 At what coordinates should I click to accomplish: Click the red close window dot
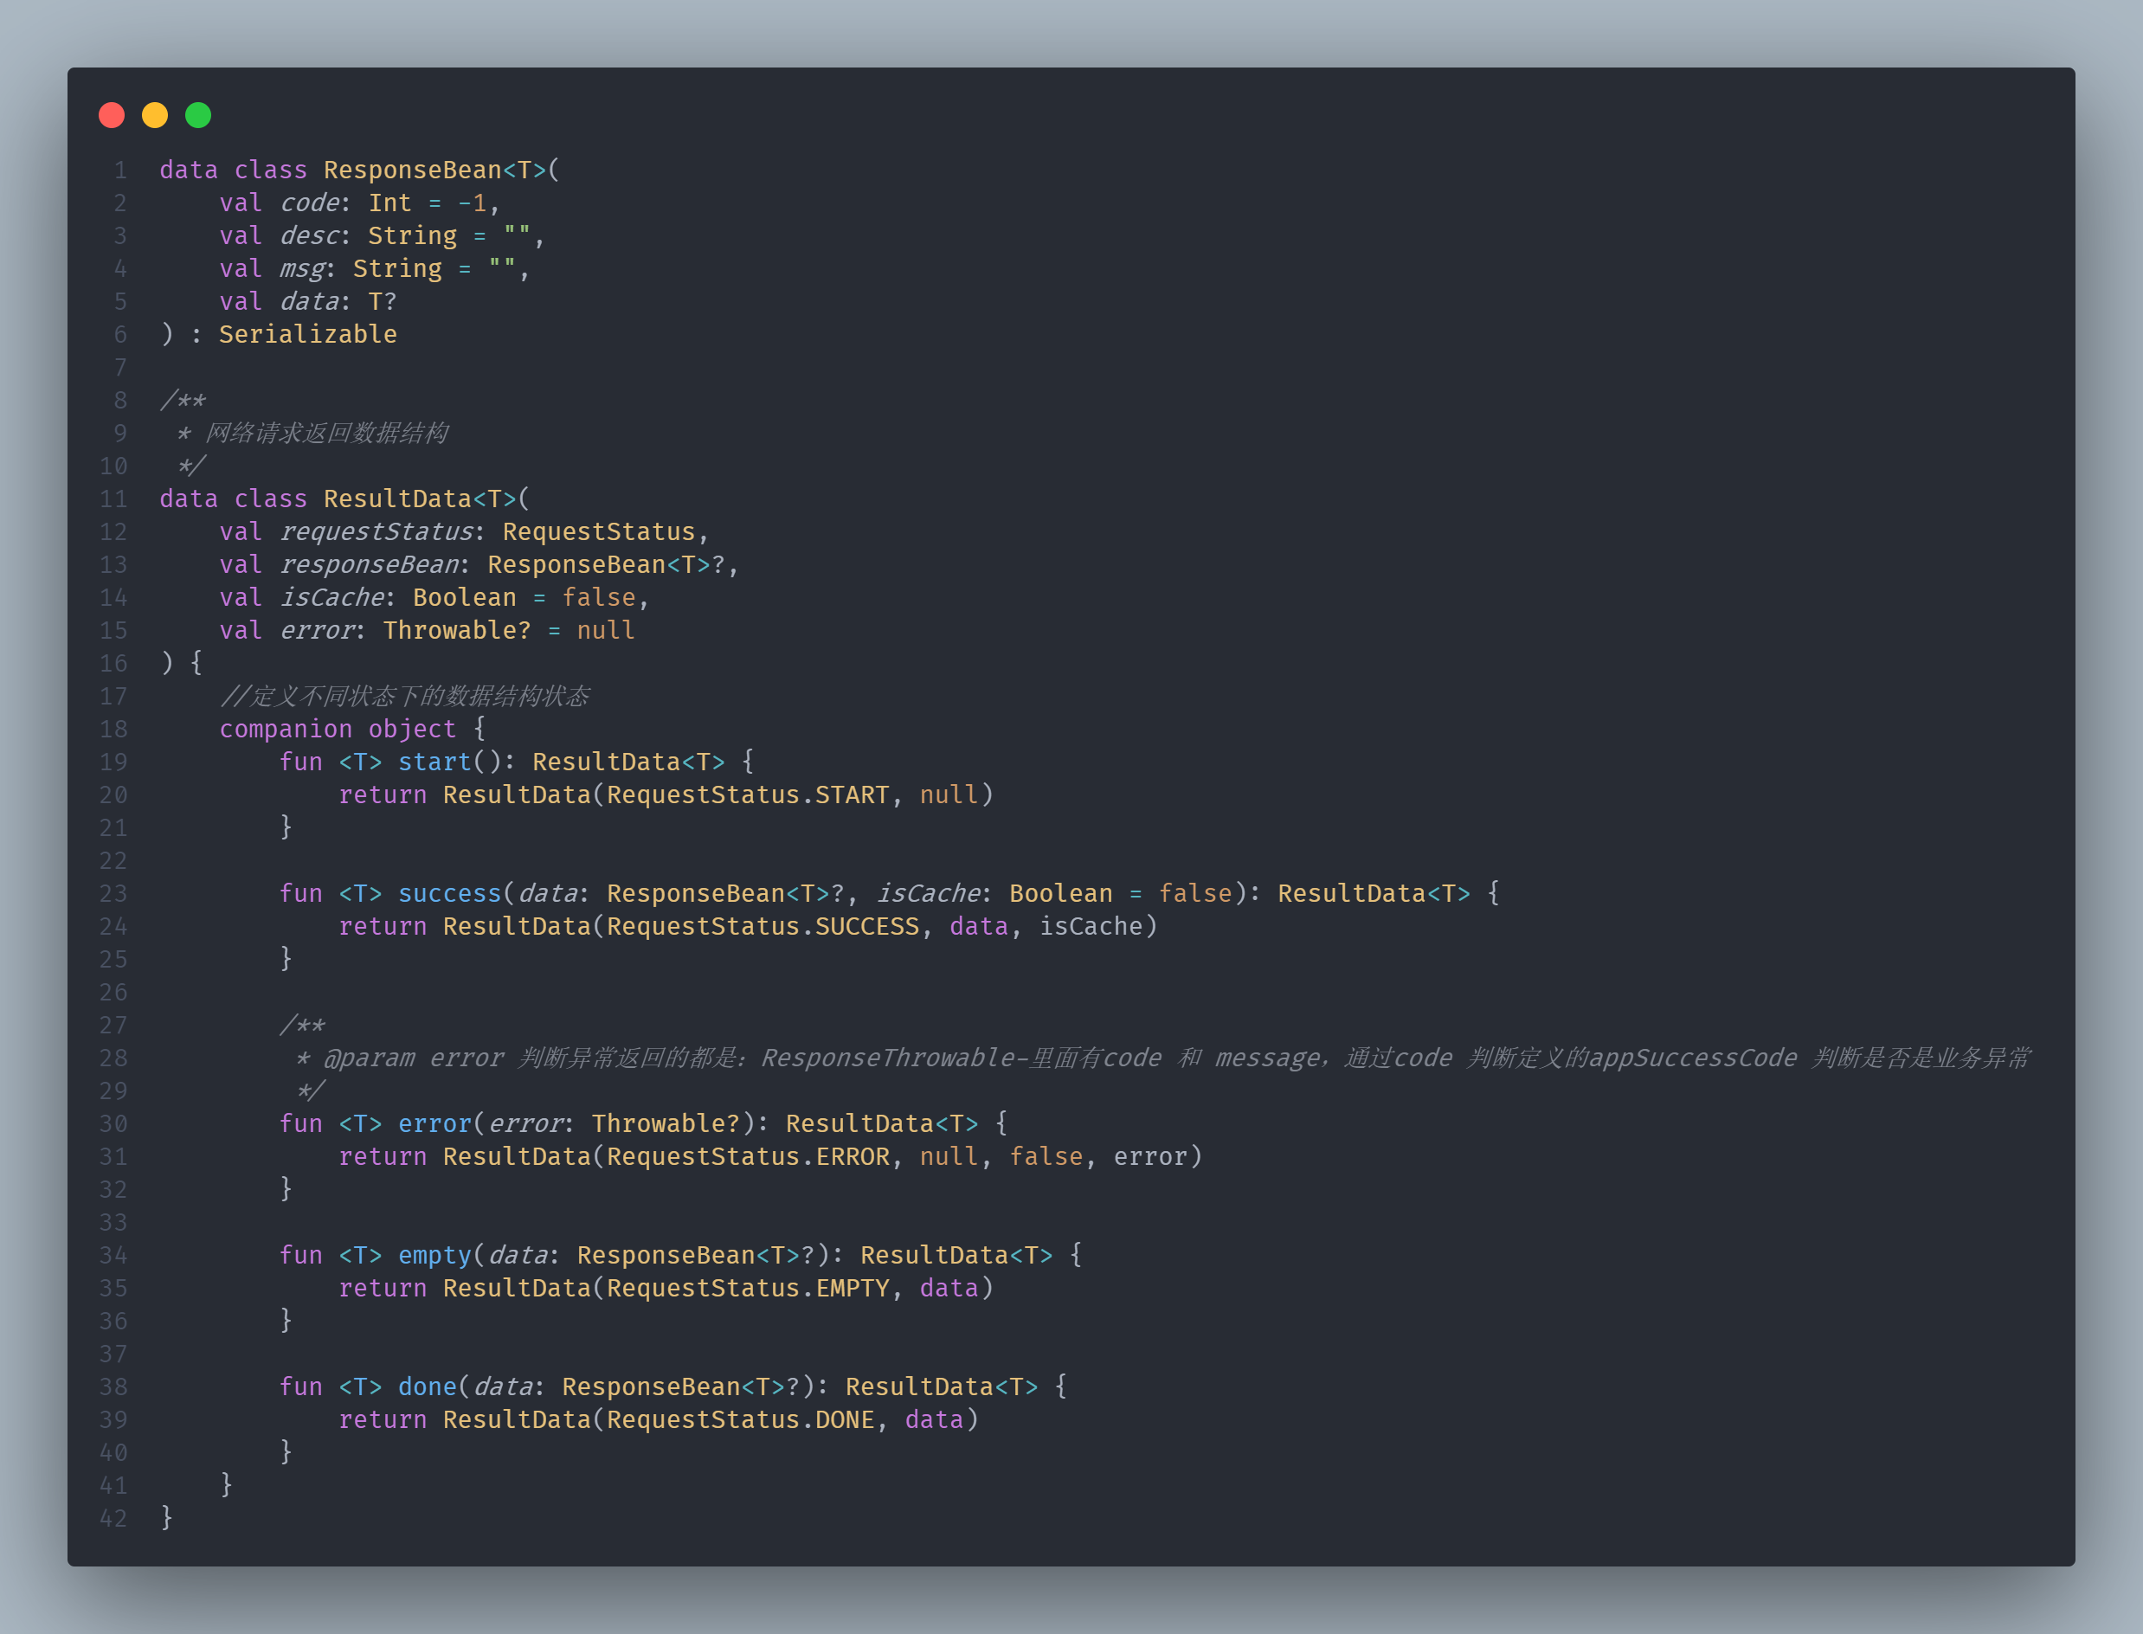pos(112,116)
